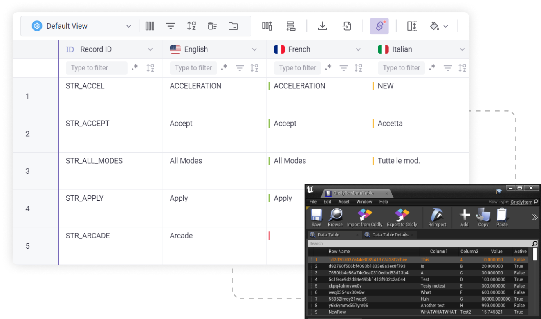Image resolution: width=541 pixels, height=319 pixels.
Task: Toggle regex filter in English column
Action: pos(224,68)
